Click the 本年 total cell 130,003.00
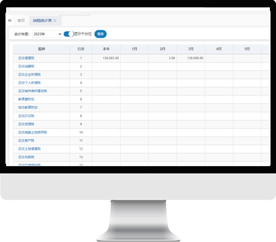Image resolution: width=276 pixels, height=242 pixels. 106,58
